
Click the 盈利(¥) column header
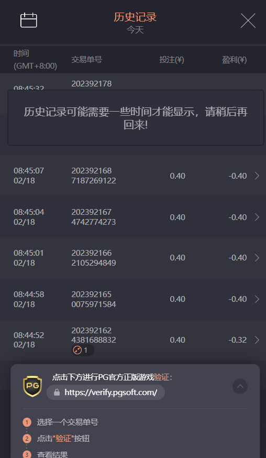coord(234,60)
